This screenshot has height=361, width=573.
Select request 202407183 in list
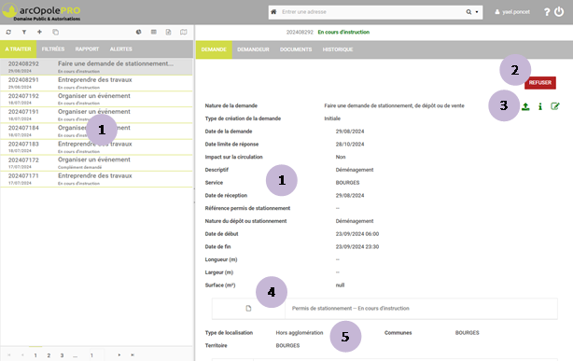(x=96, y=147)
